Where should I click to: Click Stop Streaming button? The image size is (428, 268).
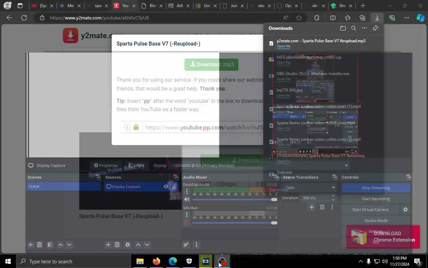[376, 188]
